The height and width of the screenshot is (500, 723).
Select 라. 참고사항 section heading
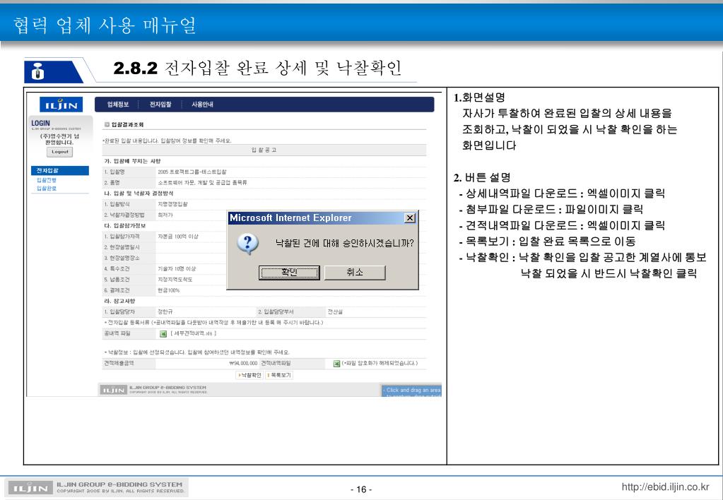[x=119, y=302]
